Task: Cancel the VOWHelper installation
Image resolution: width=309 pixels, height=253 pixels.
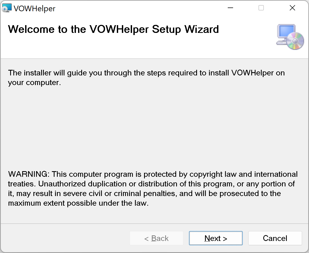Action: [275, 238]
